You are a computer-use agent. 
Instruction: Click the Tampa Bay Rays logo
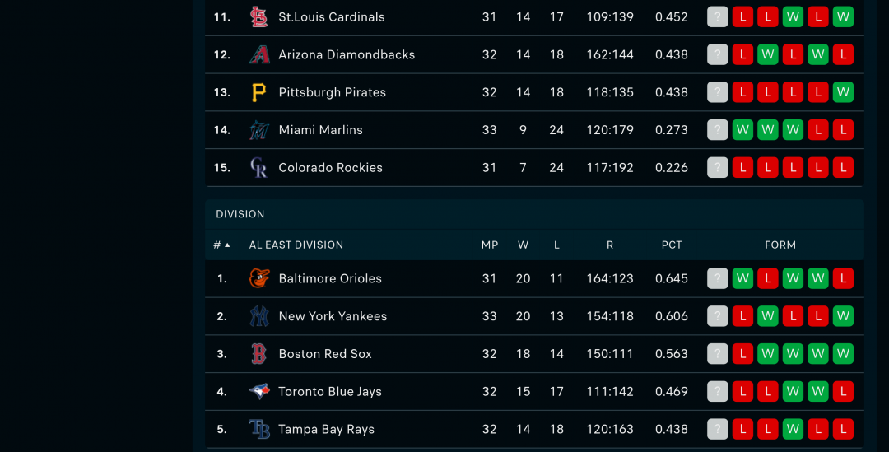[x=259, y=429]
